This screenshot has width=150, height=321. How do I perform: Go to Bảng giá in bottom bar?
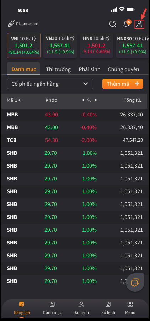coord(22,308)
